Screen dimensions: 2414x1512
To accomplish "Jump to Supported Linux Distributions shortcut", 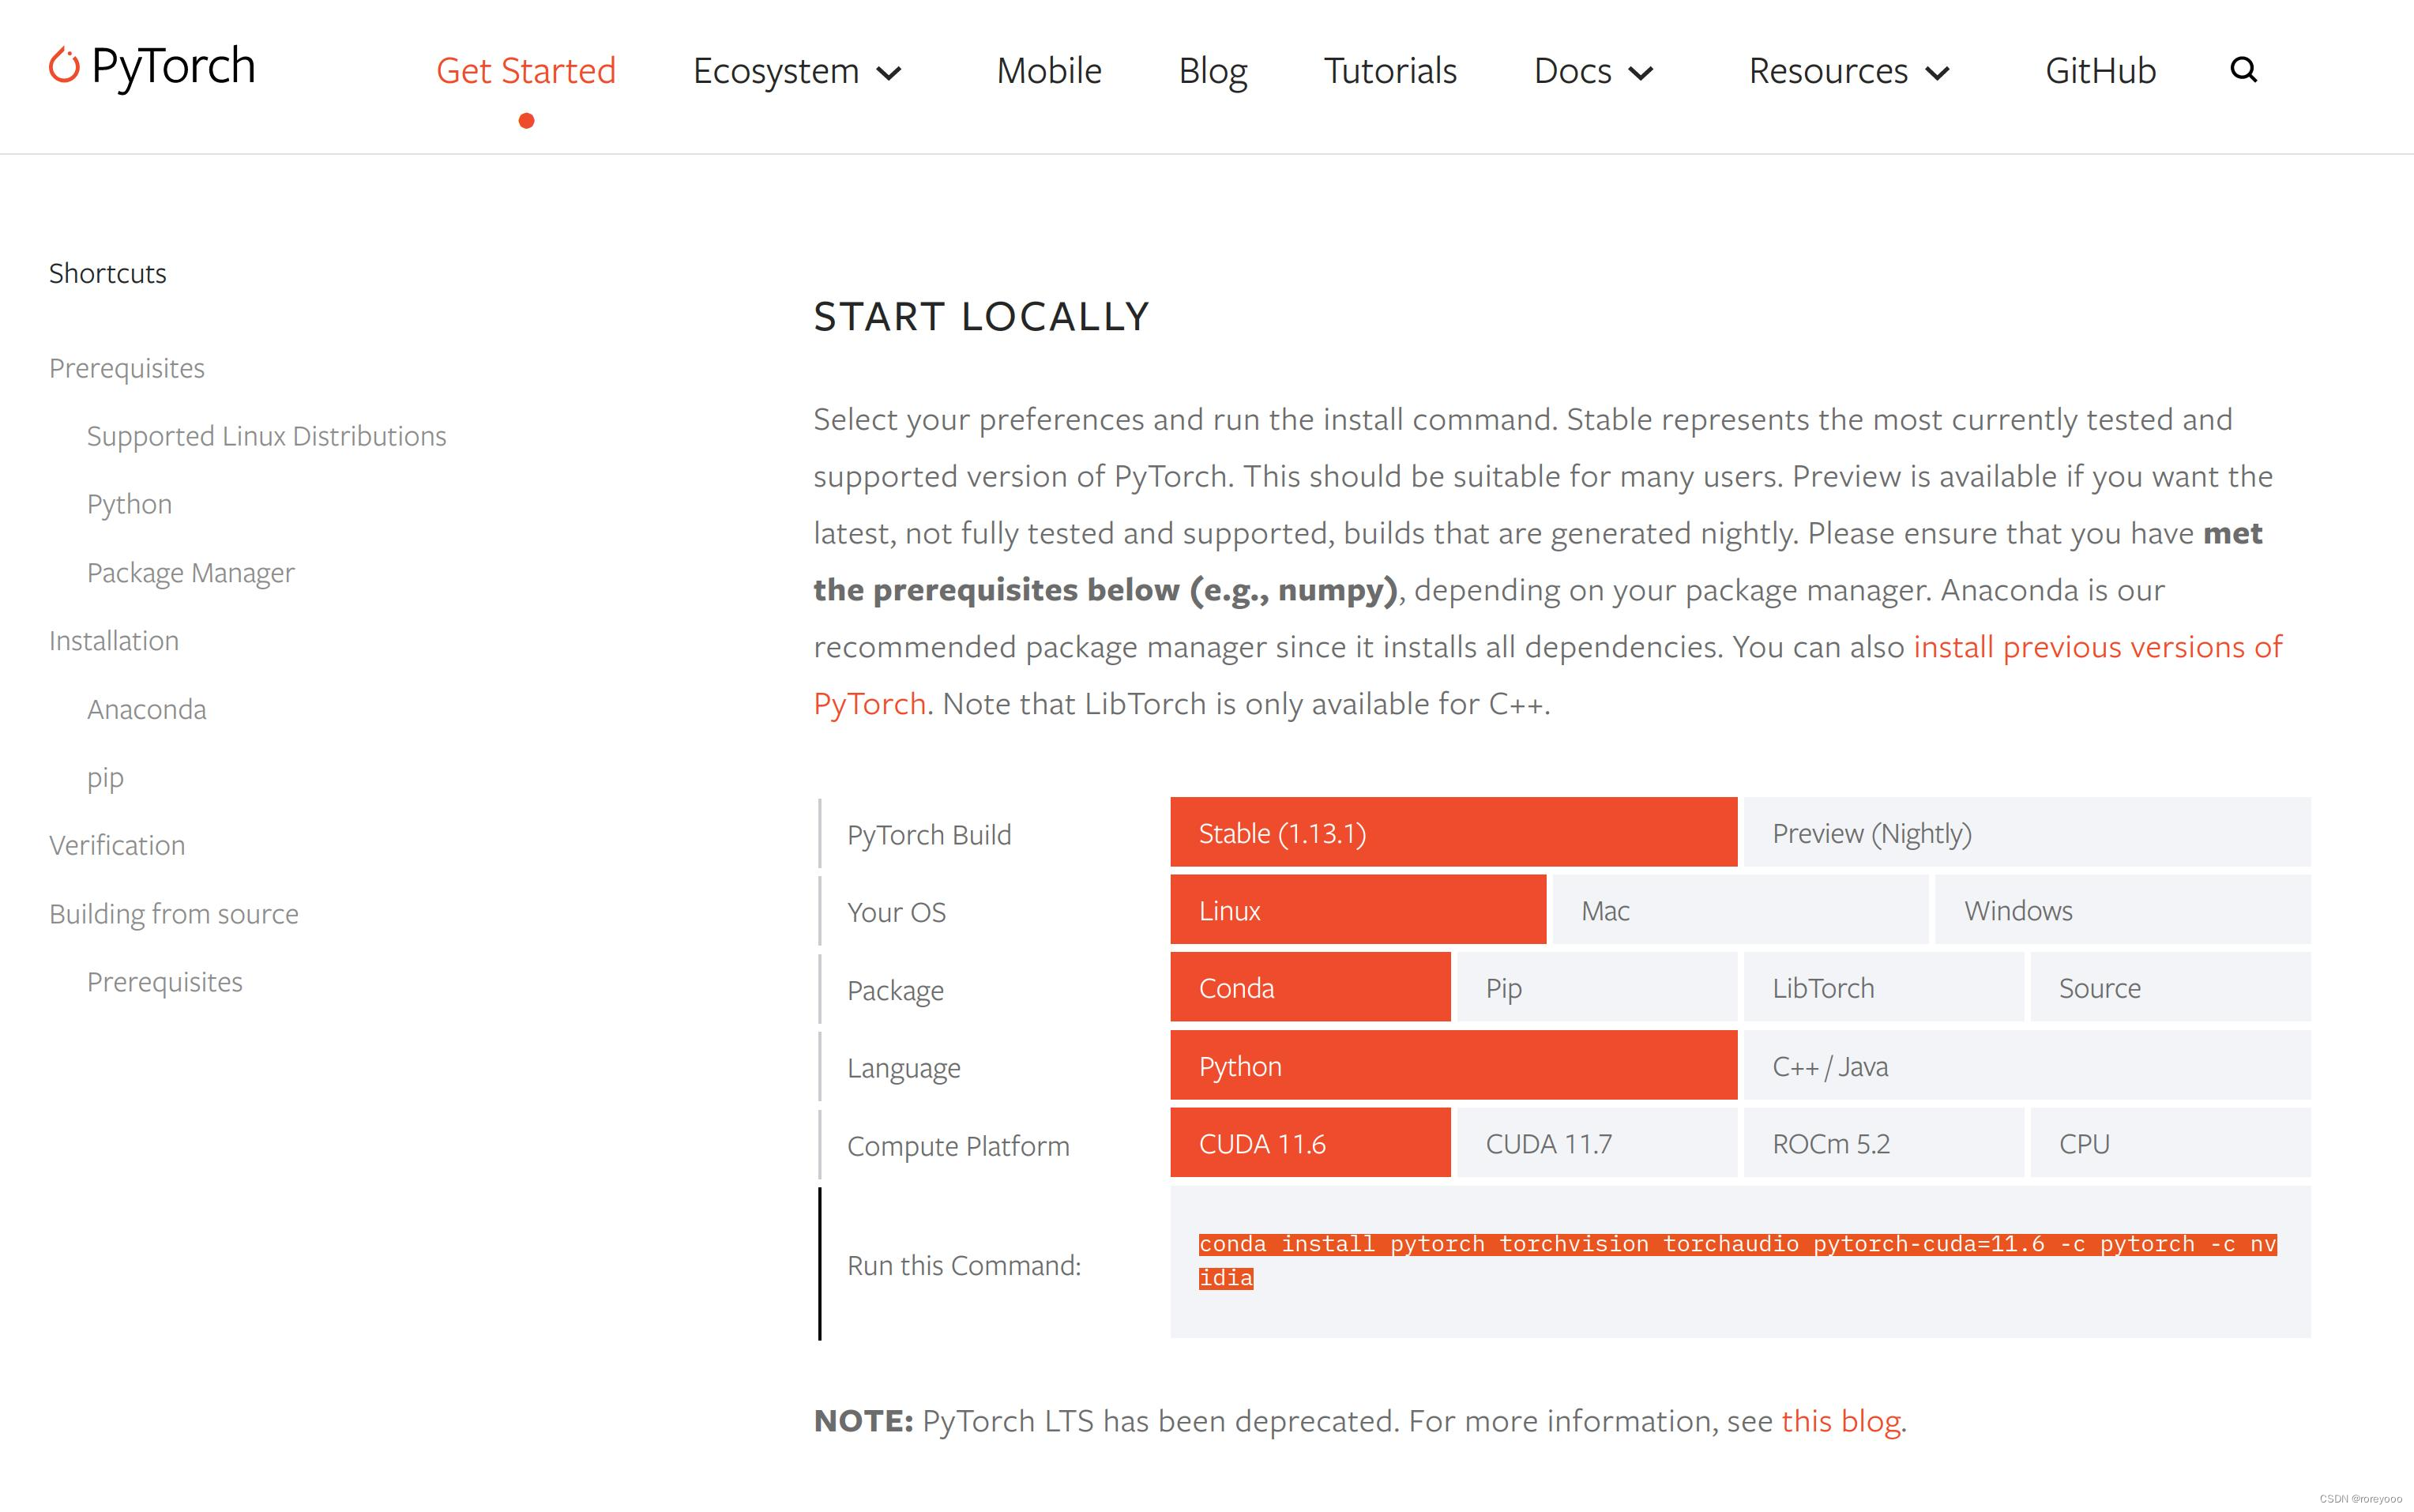I will pyautogui.click(x=266, y=436).
